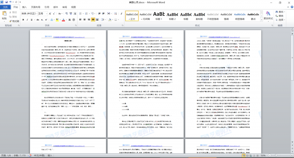
Task: Switch to the 页面布局 ribbon tab
Action: 36,7
